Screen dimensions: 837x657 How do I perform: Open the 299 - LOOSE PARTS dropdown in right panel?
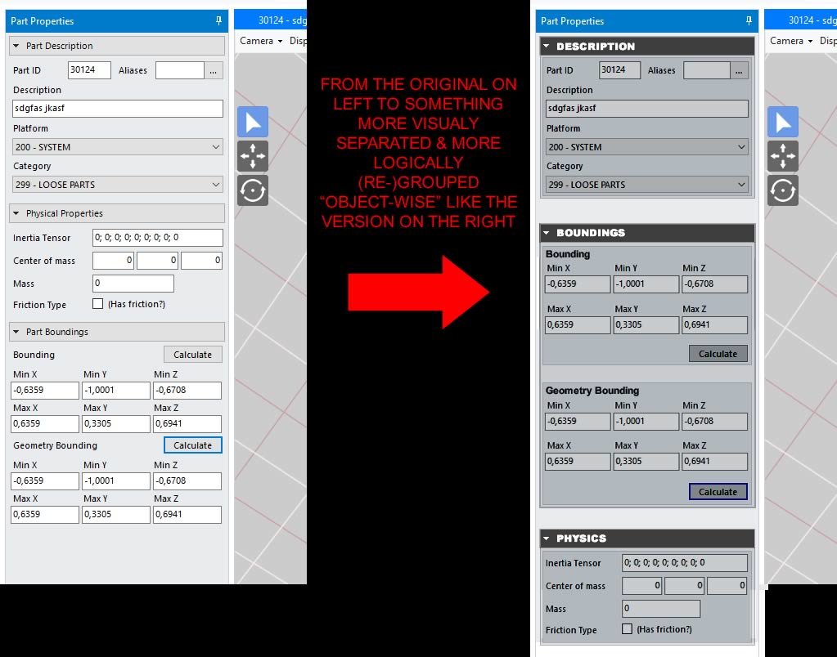[647, 185]
